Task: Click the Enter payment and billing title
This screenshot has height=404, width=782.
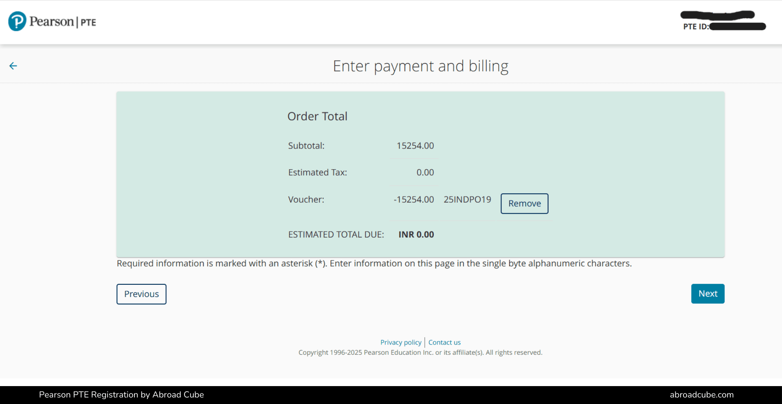Action: 421,66
